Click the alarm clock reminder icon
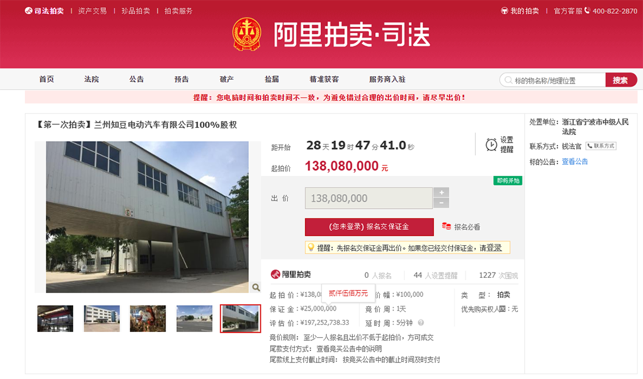This screenshot has height=379, width=643. coord(491,144)
